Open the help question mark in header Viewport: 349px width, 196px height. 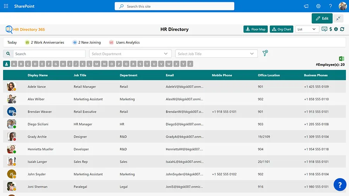coord(330,6)
